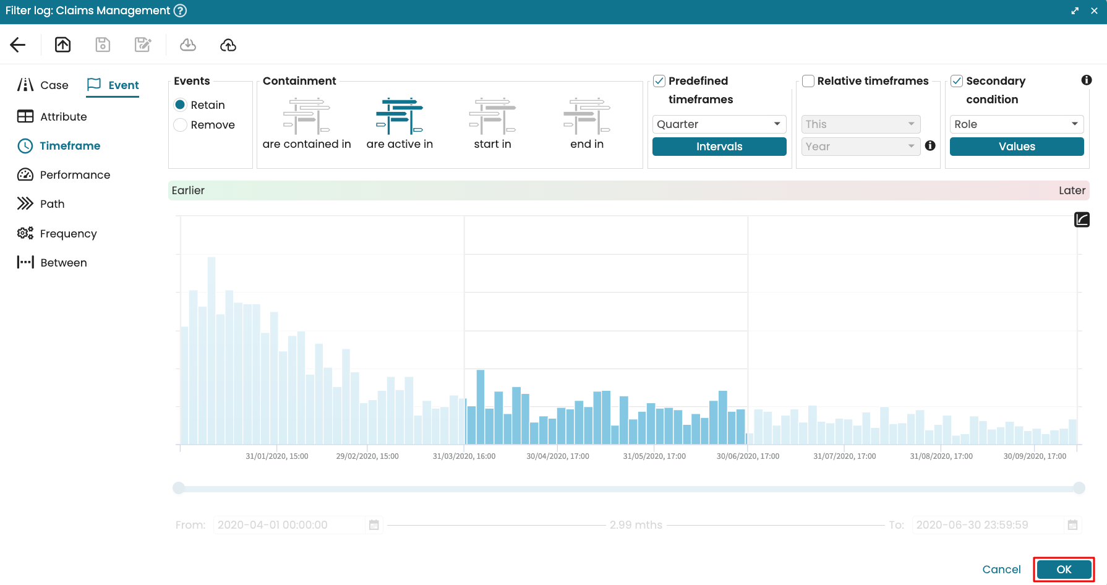Select the 'are contained in' containment icon
The width and height of the screenshot is (1107, 585).
(307, 116)
